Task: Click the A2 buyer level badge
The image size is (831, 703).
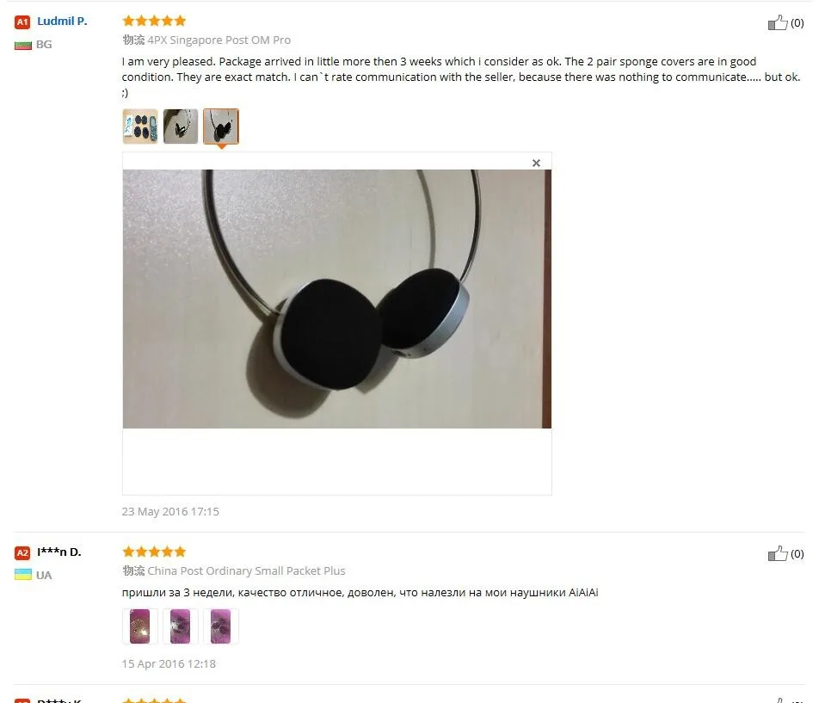Action: tap(22, 553)
